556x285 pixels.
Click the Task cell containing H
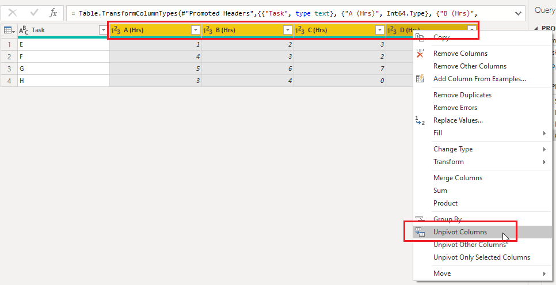click(x=63, y=81)
